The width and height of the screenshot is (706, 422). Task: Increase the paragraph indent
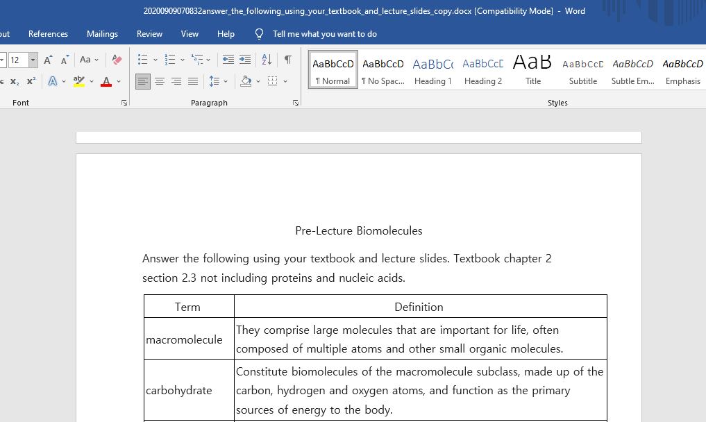(245, 60)
